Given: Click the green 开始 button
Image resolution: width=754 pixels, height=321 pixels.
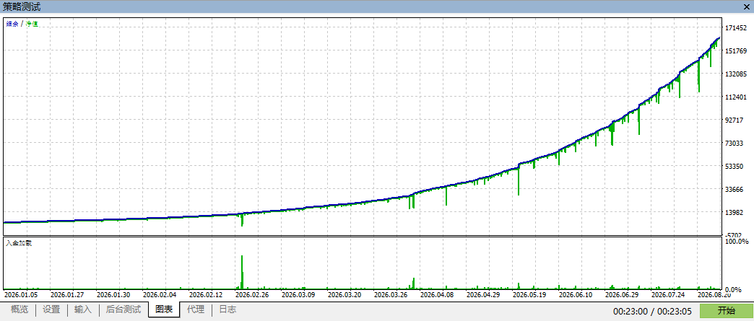Looking at the screenshot, I should coord(726,311).
